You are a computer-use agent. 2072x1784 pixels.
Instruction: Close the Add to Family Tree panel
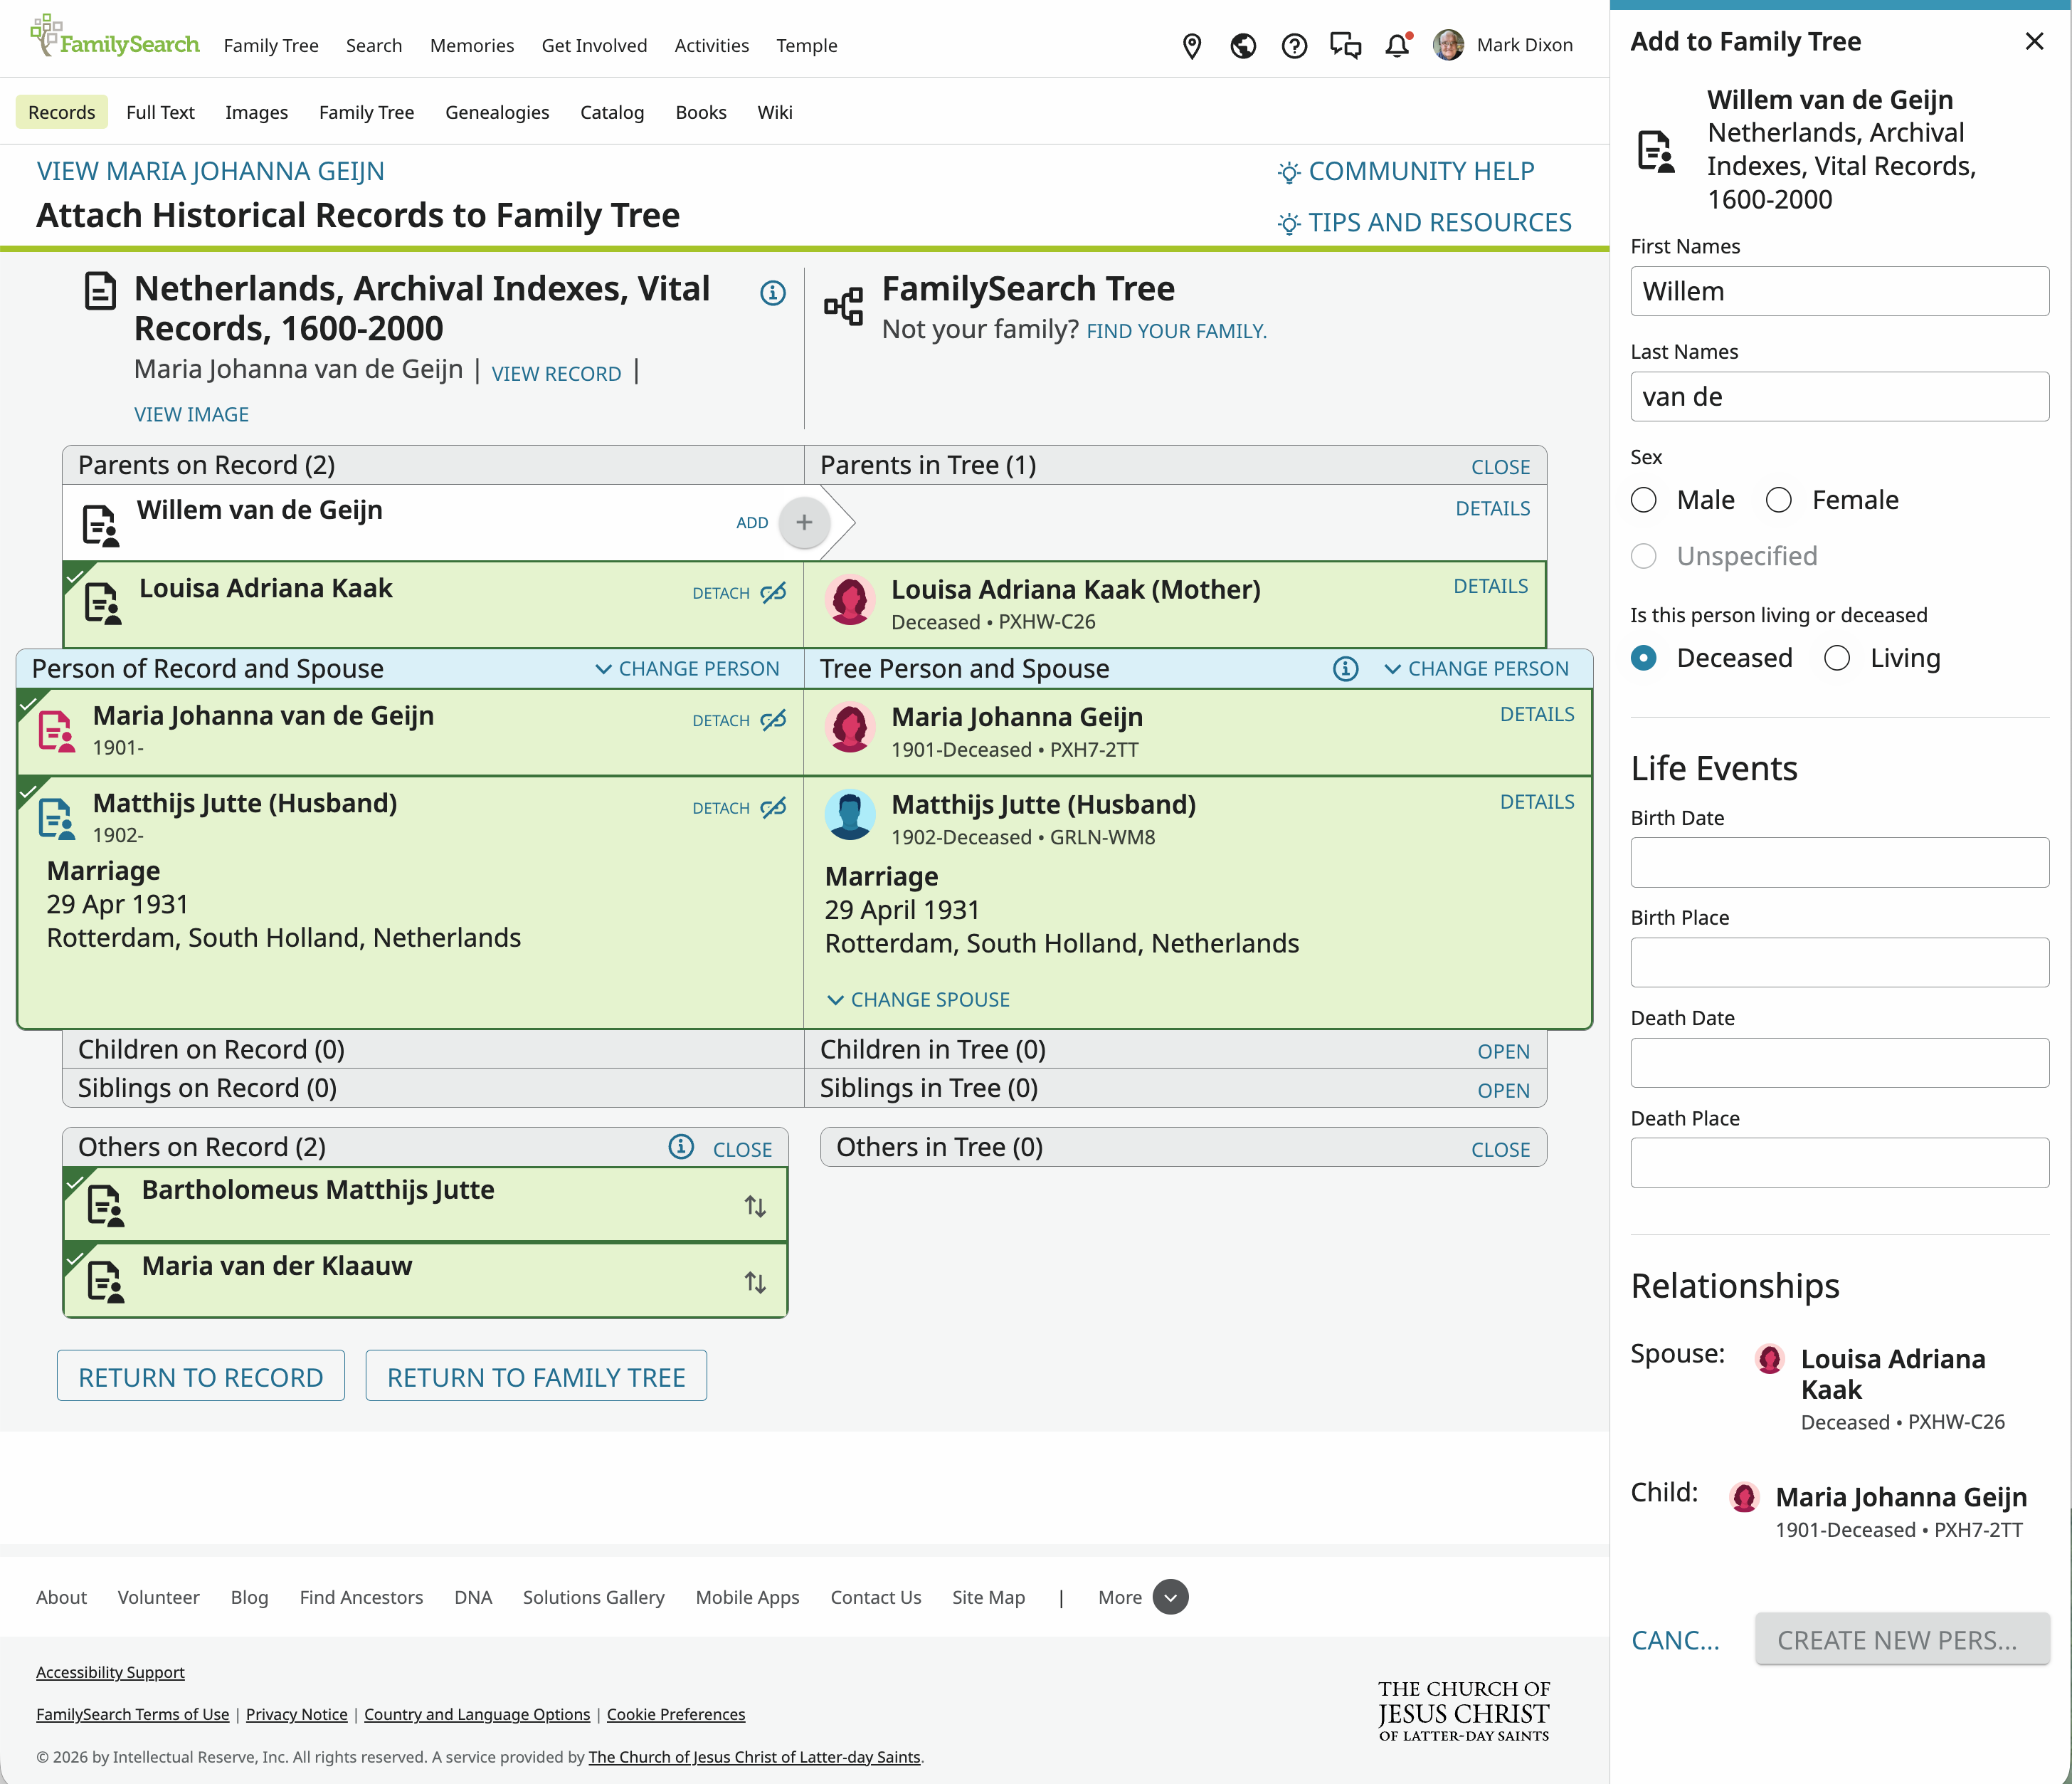[x=2034, y=41]
